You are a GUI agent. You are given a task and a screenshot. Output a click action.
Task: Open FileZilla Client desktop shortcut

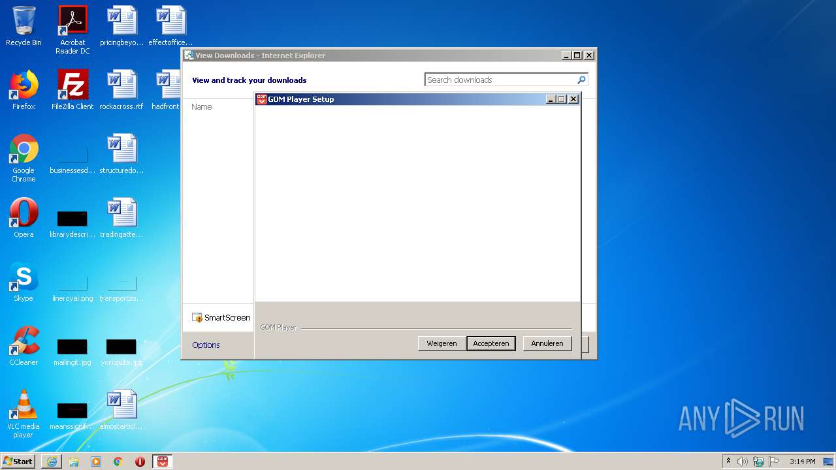click(72, 90)
